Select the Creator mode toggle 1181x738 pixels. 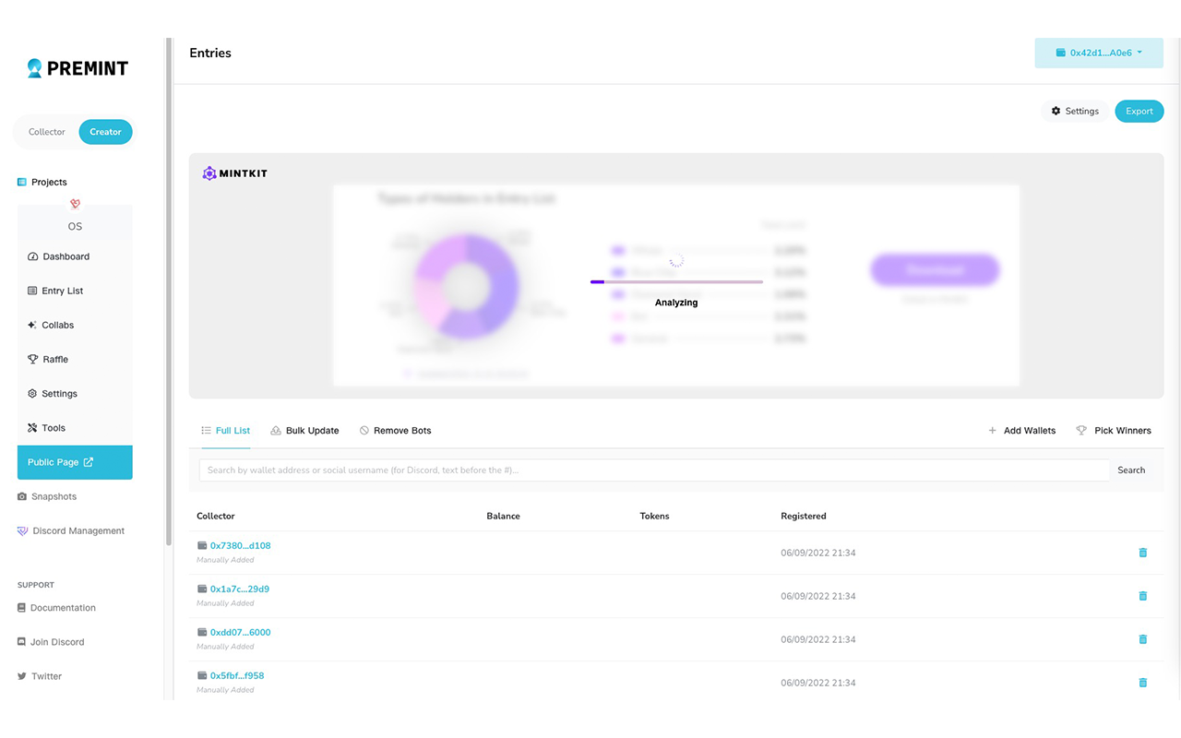click(105, 132)
